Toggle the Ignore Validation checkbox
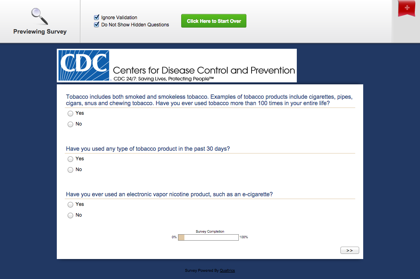 96,18
